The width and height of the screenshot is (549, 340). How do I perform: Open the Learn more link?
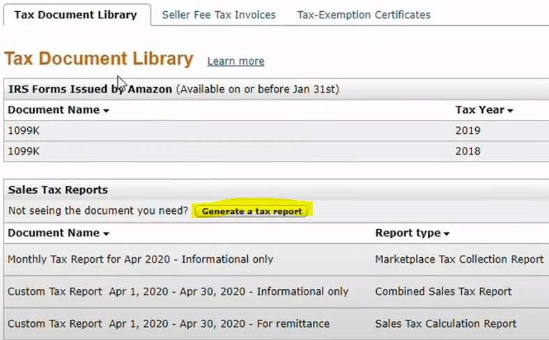tap(235, 61)
